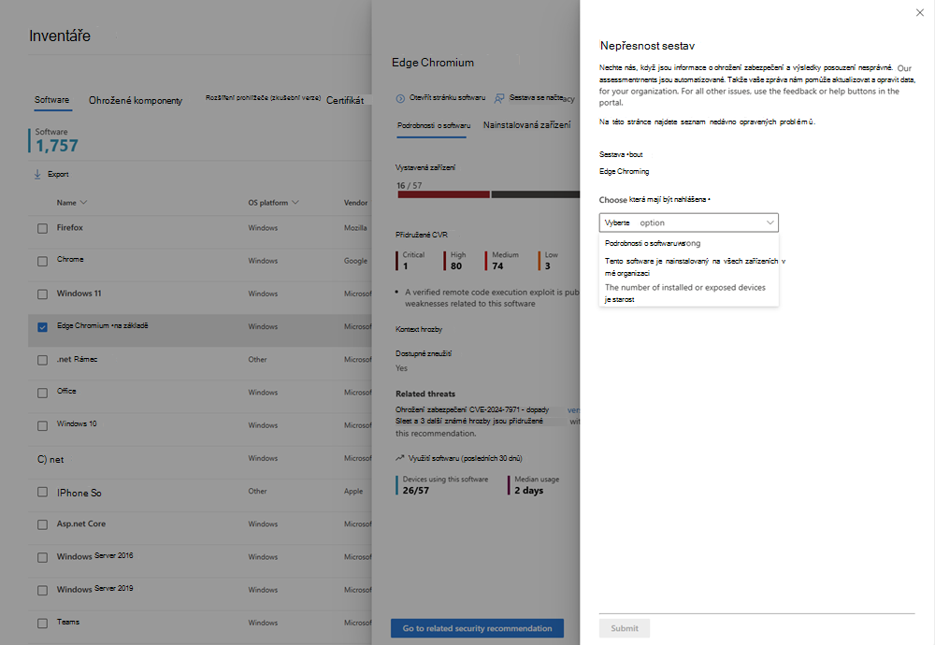This screenshot has width=935, height=645.
Task: Tick the IPhone So row checkbox
Action: [42, 492]
